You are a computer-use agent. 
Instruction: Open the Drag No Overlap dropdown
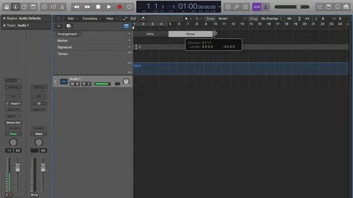tap(271, 19)
